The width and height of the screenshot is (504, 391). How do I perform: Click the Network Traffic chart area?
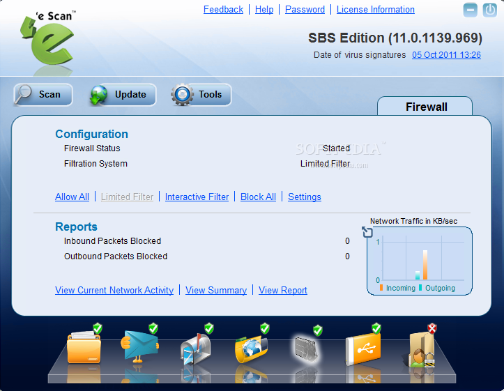[x=420, y=261]
